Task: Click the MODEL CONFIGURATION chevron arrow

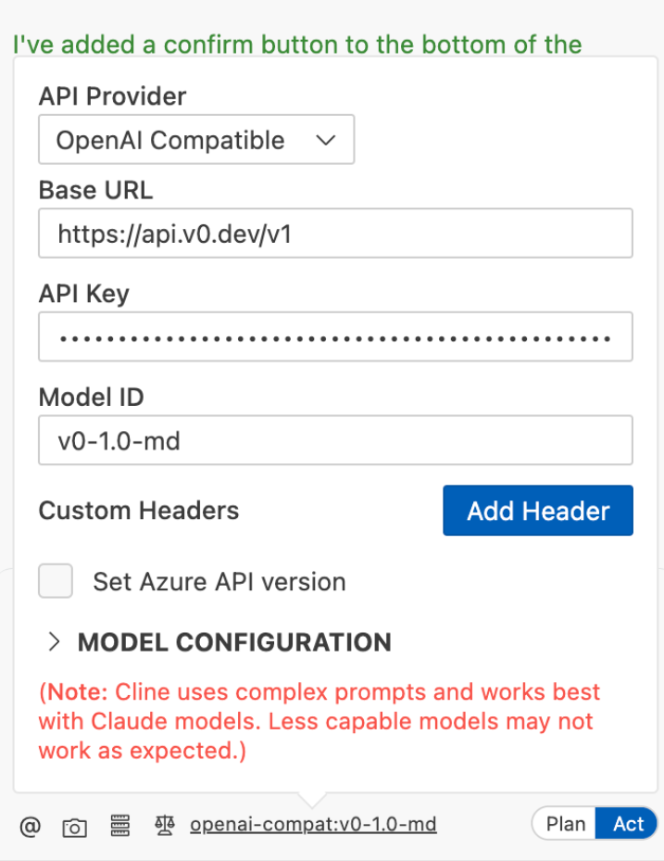Action: pos(55,642)
